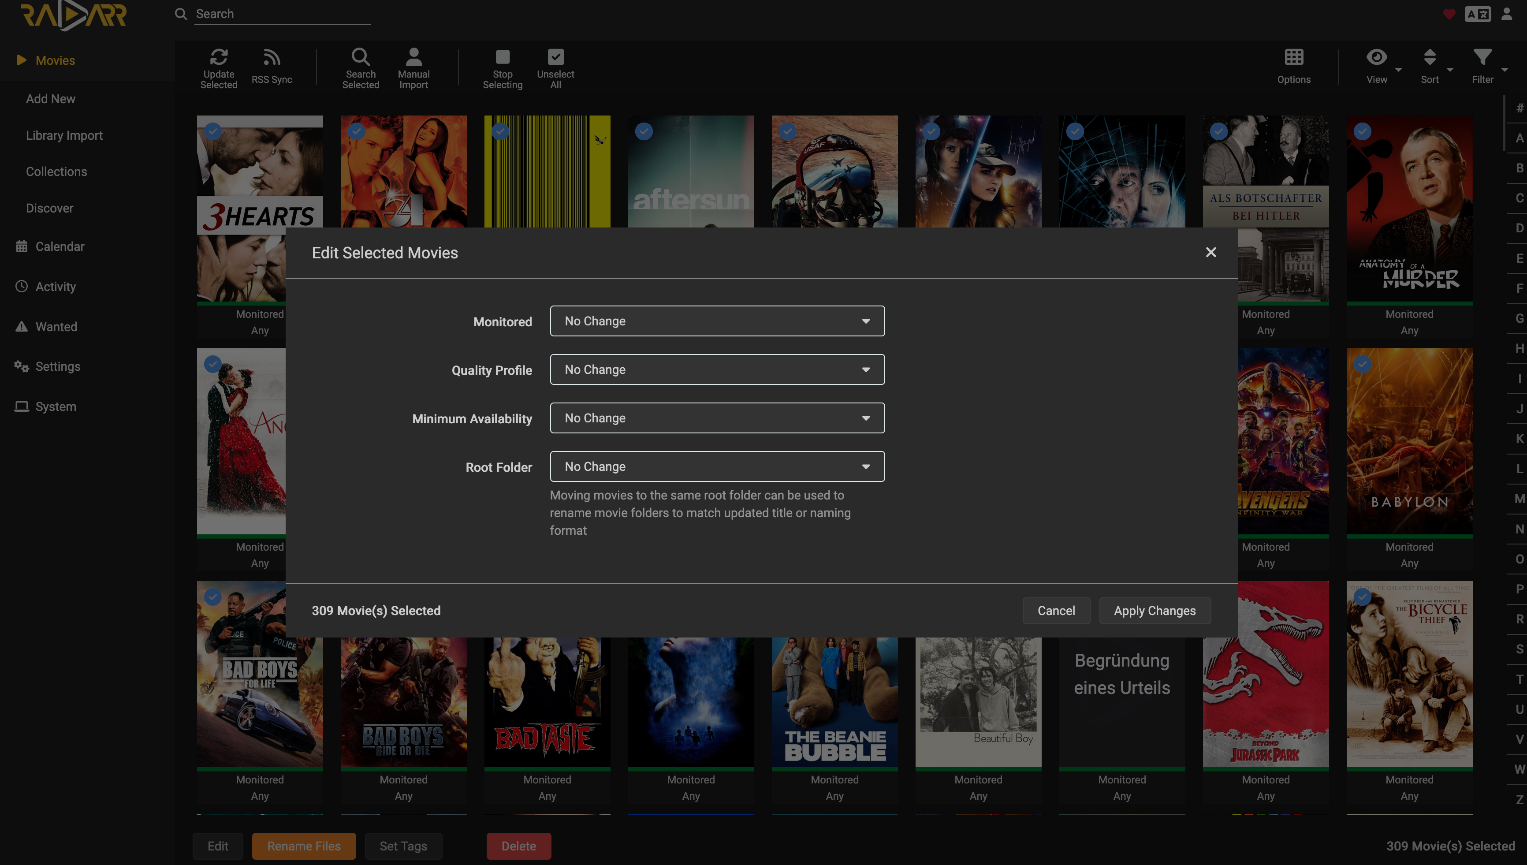Click the System laptop icon in sidebar
1527x865 pixels.
point(22,406)
